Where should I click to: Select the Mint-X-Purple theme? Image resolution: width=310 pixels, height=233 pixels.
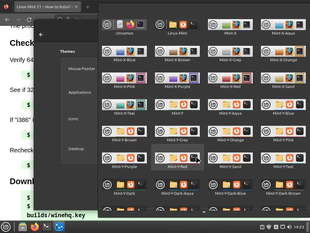pyautogui.click(x=177, y=78)
